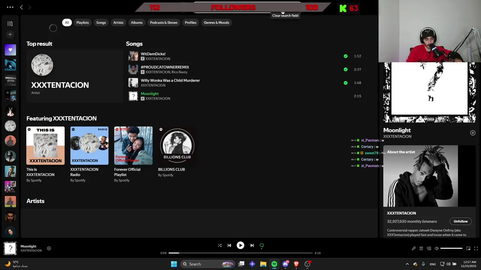Select the All filter chip

[x=67, y=22]
